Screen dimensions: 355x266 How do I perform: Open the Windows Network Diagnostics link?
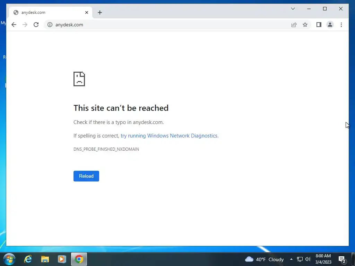click(169, 136)
